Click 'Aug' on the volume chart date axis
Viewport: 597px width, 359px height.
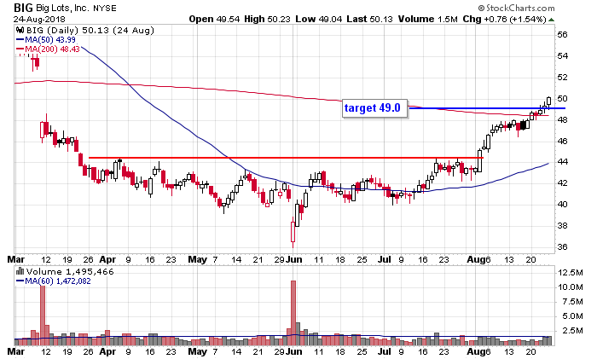[476, 351]
